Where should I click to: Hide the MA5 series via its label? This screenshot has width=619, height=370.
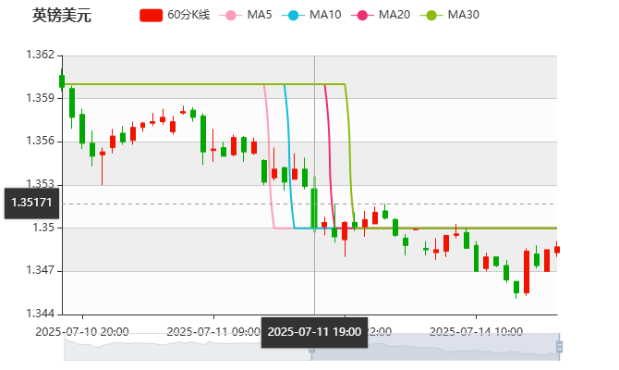tap(260, 16)
